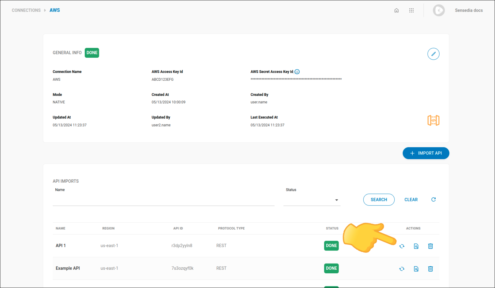Clear the filters with the CLEAR button
Viewport: 495px width, 288px height.
click(411, 199)
